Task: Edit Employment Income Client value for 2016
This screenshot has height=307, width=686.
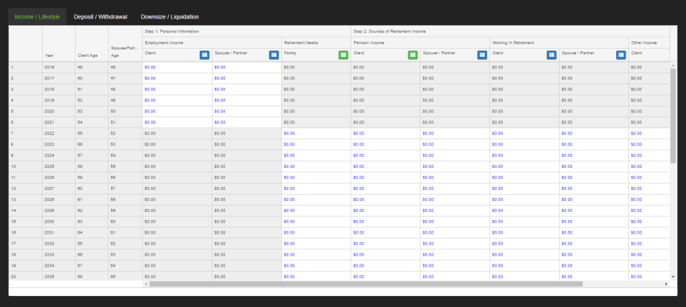Action: click(x=177, y=67)
